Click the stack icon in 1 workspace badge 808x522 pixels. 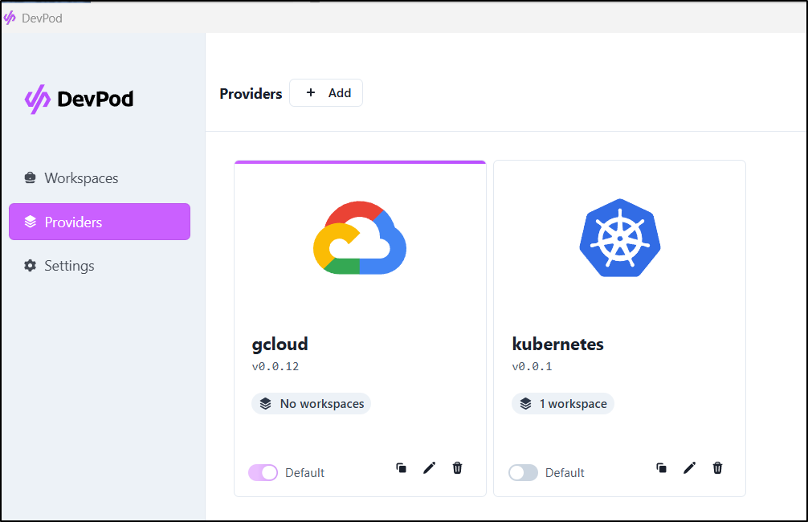pos(525,403)
